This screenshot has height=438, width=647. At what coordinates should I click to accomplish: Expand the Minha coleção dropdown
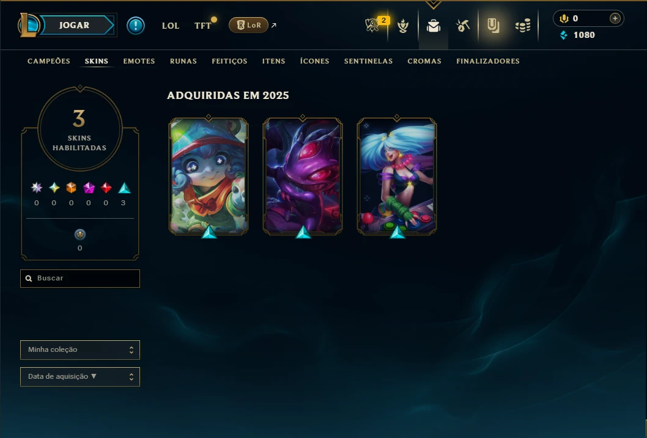pyautogui.click(x=80, y=350)
